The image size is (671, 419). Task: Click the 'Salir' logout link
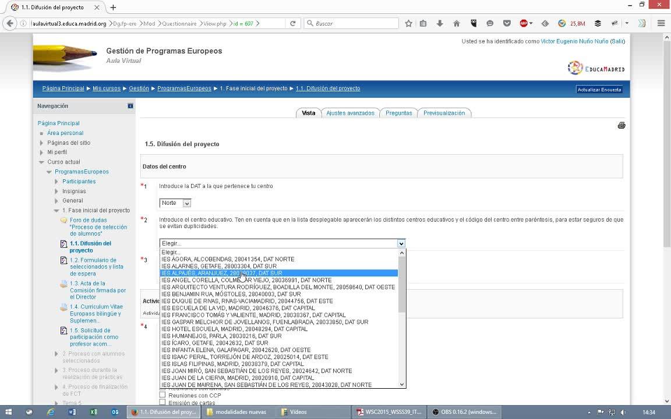tap(617, 41)
